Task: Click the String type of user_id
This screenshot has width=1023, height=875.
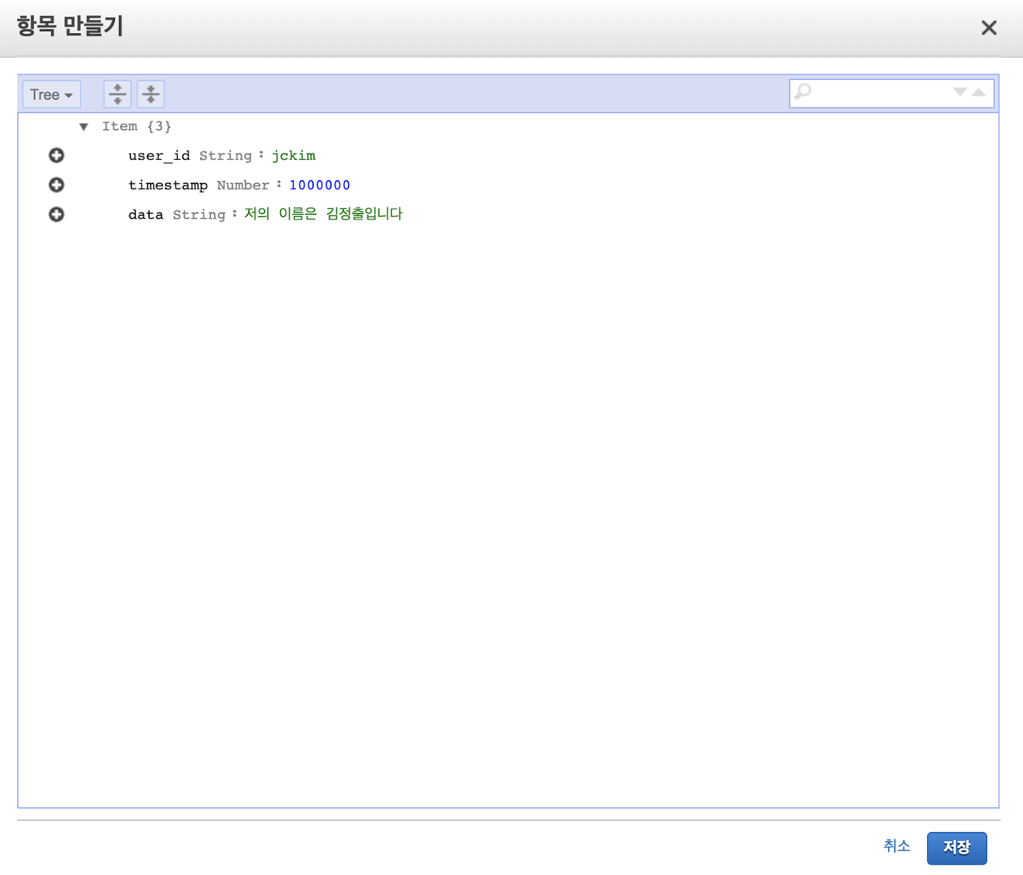Action: [x=226, y=156]
